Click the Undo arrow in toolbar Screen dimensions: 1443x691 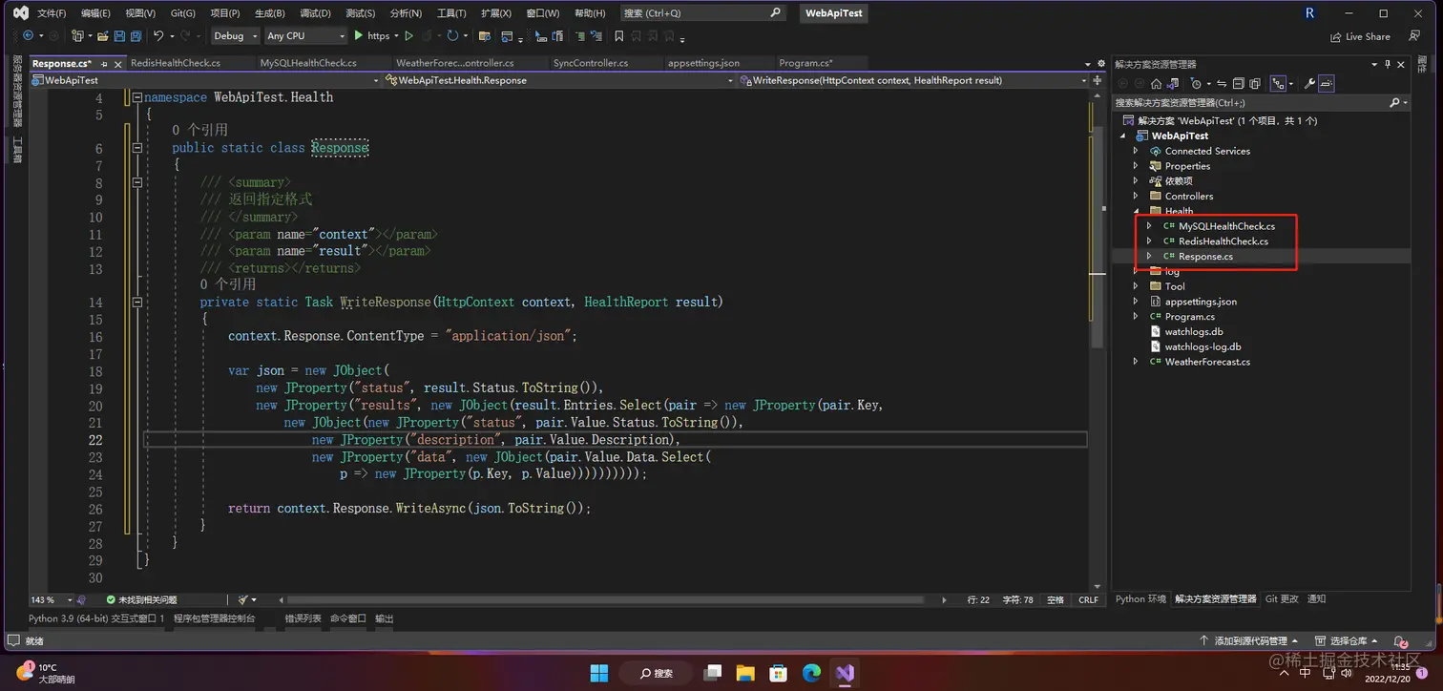(x=158, y=36)
